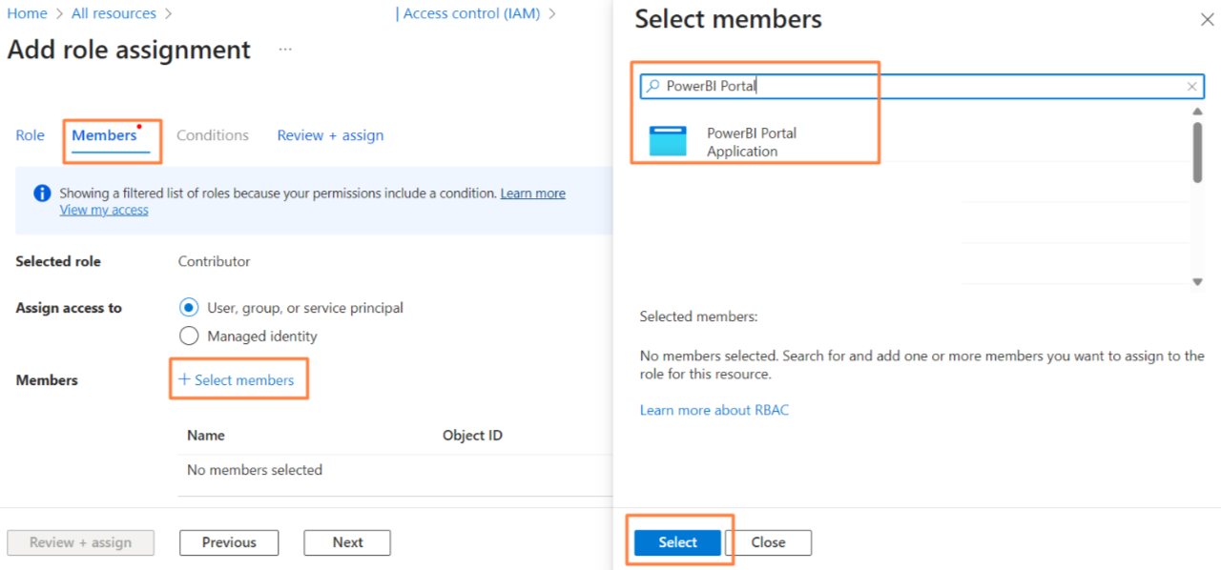Open the Review + assign tab

tap(330, 135)
